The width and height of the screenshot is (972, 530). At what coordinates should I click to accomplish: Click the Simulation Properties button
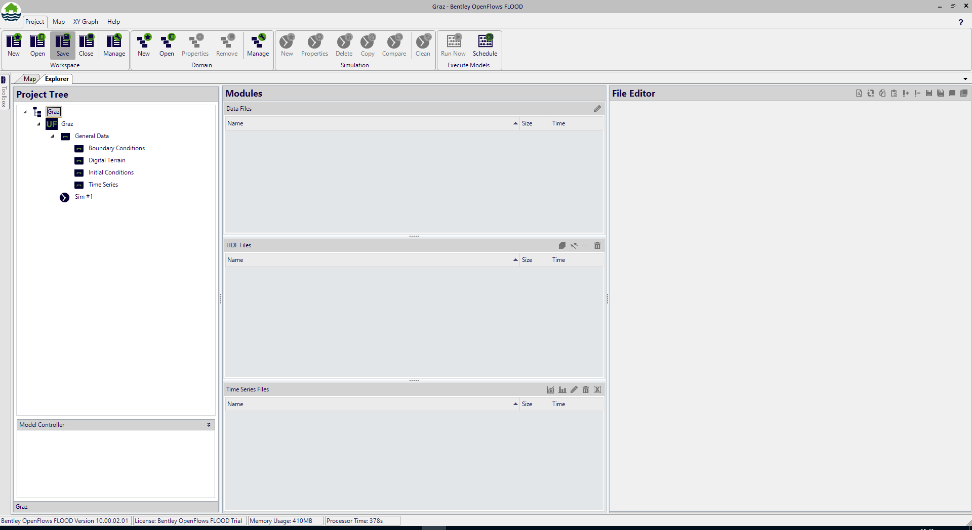pos(315,45)
